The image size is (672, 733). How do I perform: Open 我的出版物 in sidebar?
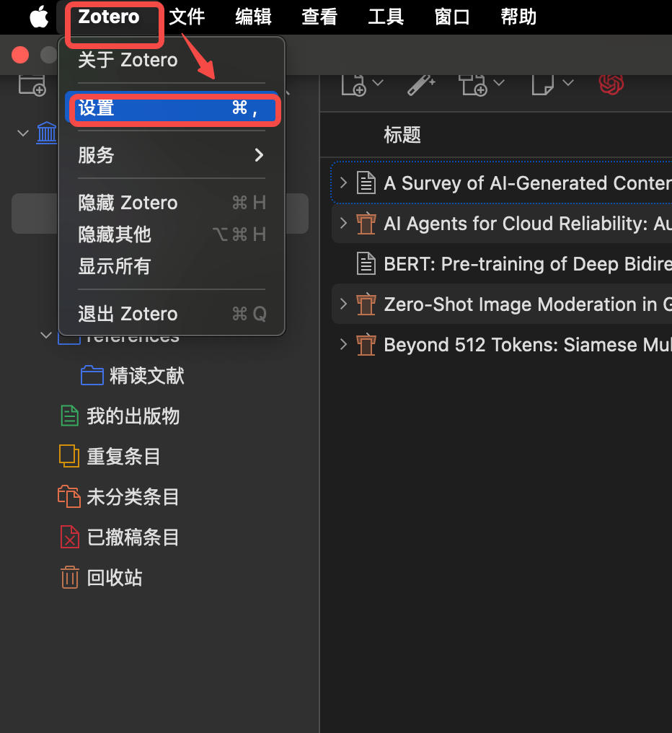[x=133, y=416]
